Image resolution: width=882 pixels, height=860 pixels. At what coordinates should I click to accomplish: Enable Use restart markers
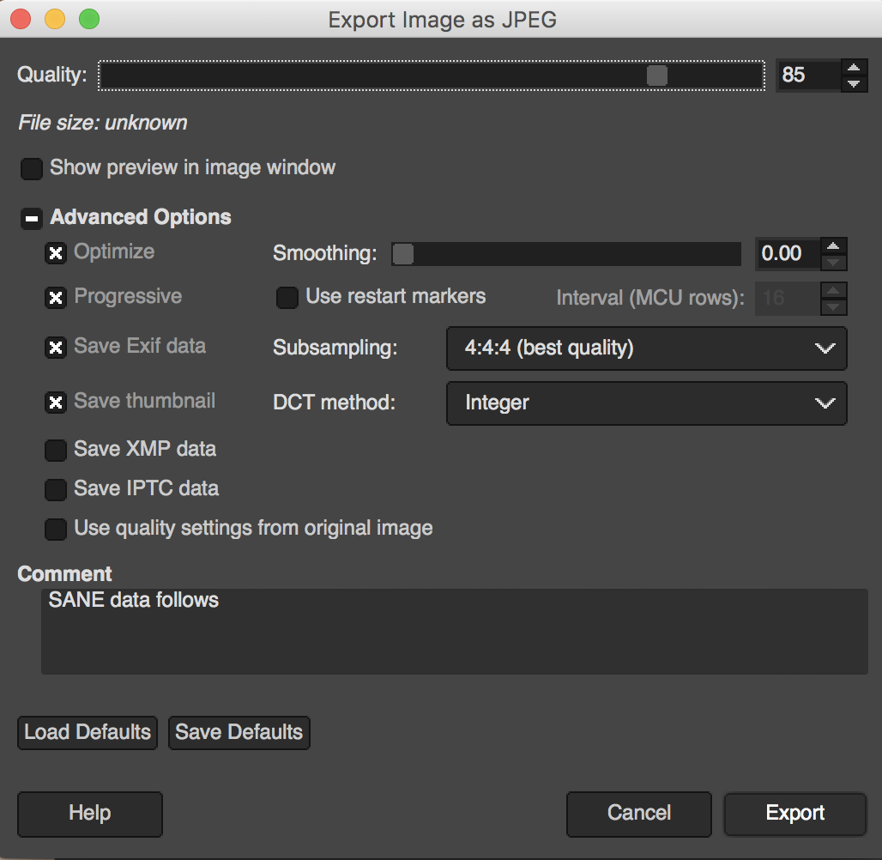tap(287, 298)
